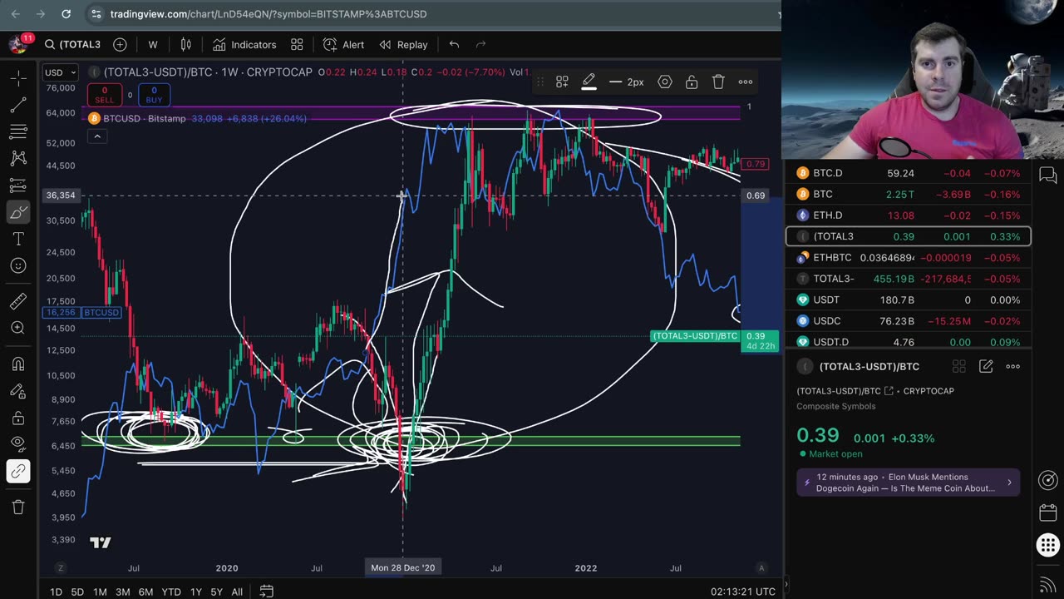Open the W timeframe interval selector
1064x599 pixels.
(x=153, y=44)
